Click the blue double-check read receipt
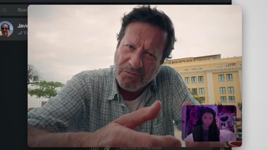The height and width of the screenshot is (150, 268). click(x=20, y=33)
